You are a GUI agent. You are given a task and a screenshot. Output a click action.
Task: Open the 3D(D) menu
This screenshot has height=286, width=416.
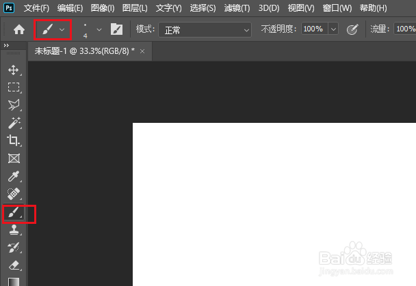point(269,8)
